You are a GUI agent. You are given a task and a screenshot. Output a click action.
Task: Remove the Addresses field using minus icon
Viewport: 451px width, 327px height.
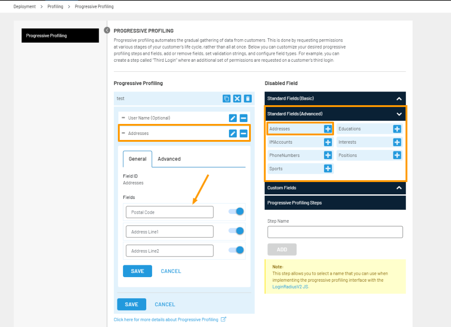tap(244, 133)
